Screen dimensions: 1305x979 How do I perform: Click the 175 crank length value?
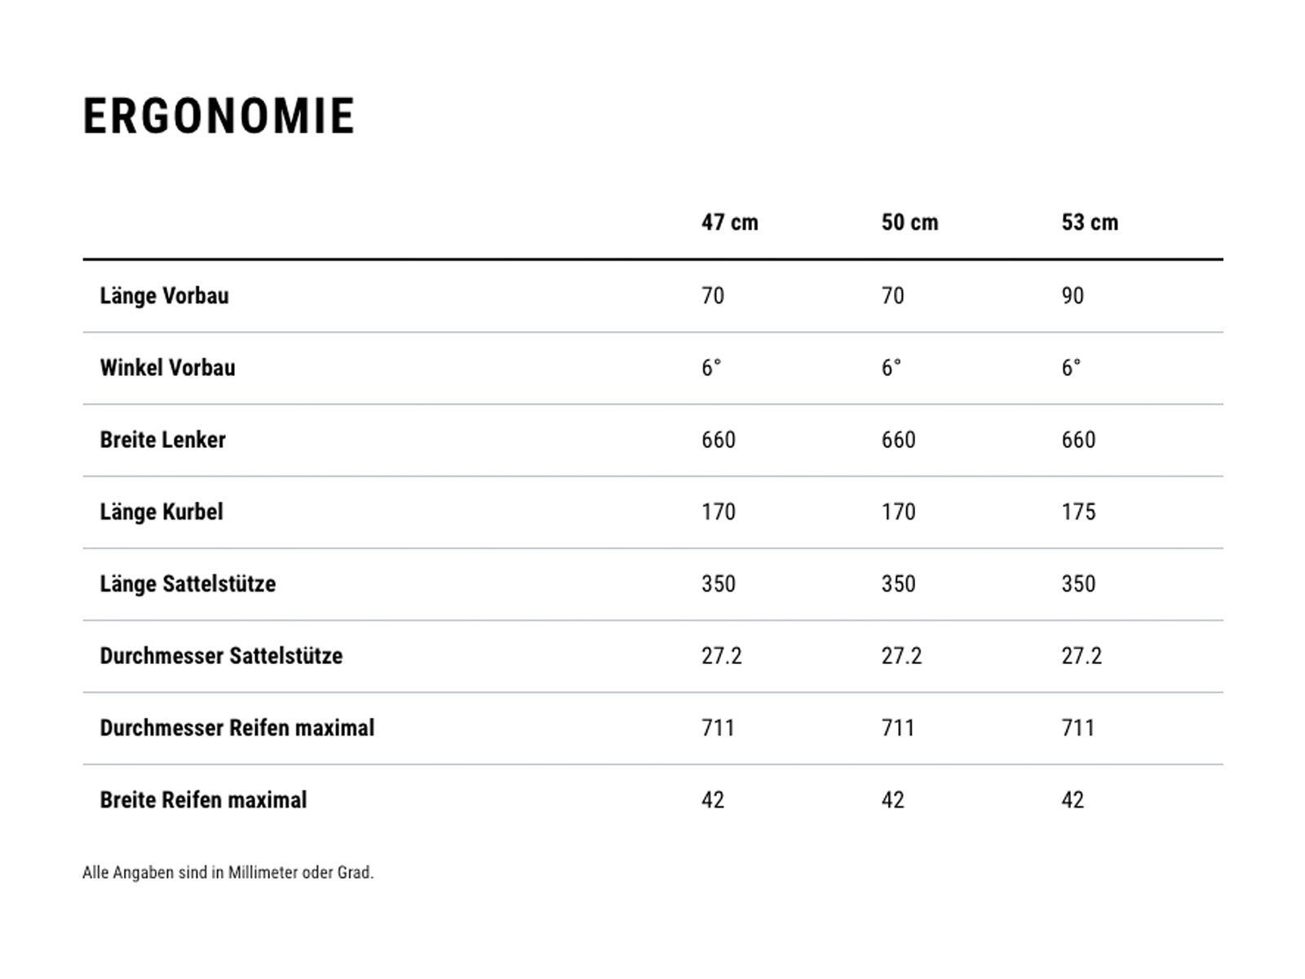pos(1078,512)
